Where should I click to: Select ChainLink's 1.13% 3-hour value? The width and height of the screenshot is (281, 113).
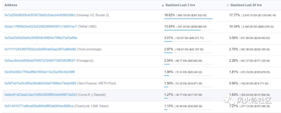pyautogui.click(x=169, y=106)
